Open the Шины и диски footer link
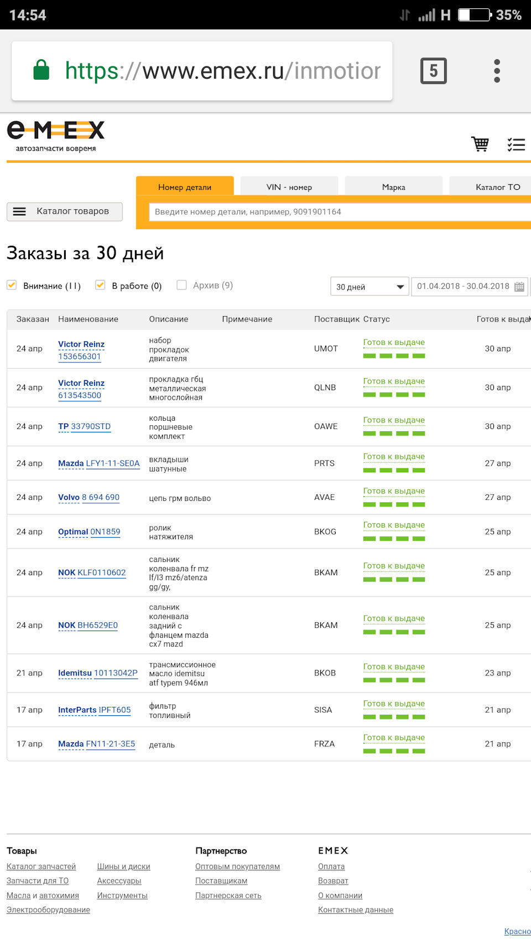The width and height of the screenshot is (531, 945). point(123,866)
